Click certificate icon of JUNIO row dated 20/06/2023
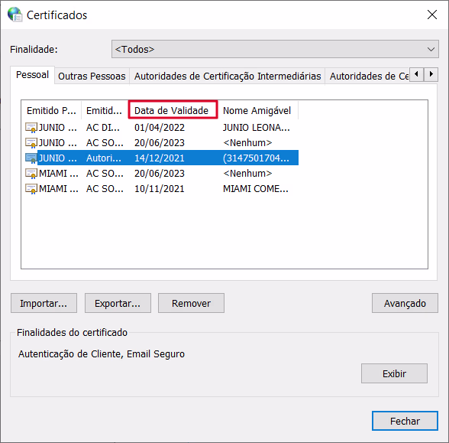 [31, 142]
